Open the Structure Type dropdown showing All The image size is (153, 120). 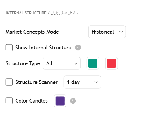62,63
